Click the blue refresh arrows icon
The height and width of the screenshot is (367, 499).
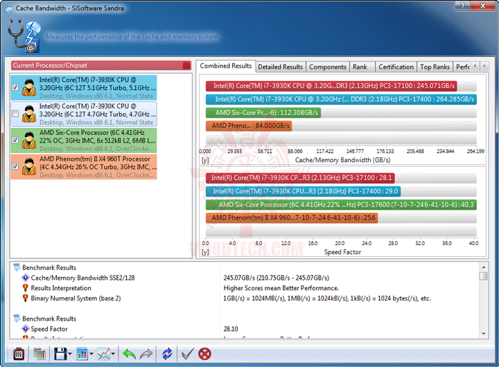(167, 354)
